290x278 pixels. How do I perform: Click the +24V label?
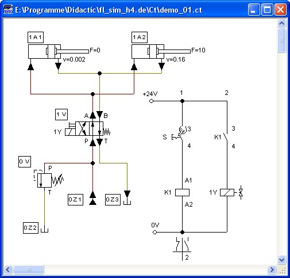pyautogui.click(x=150, y=94)
